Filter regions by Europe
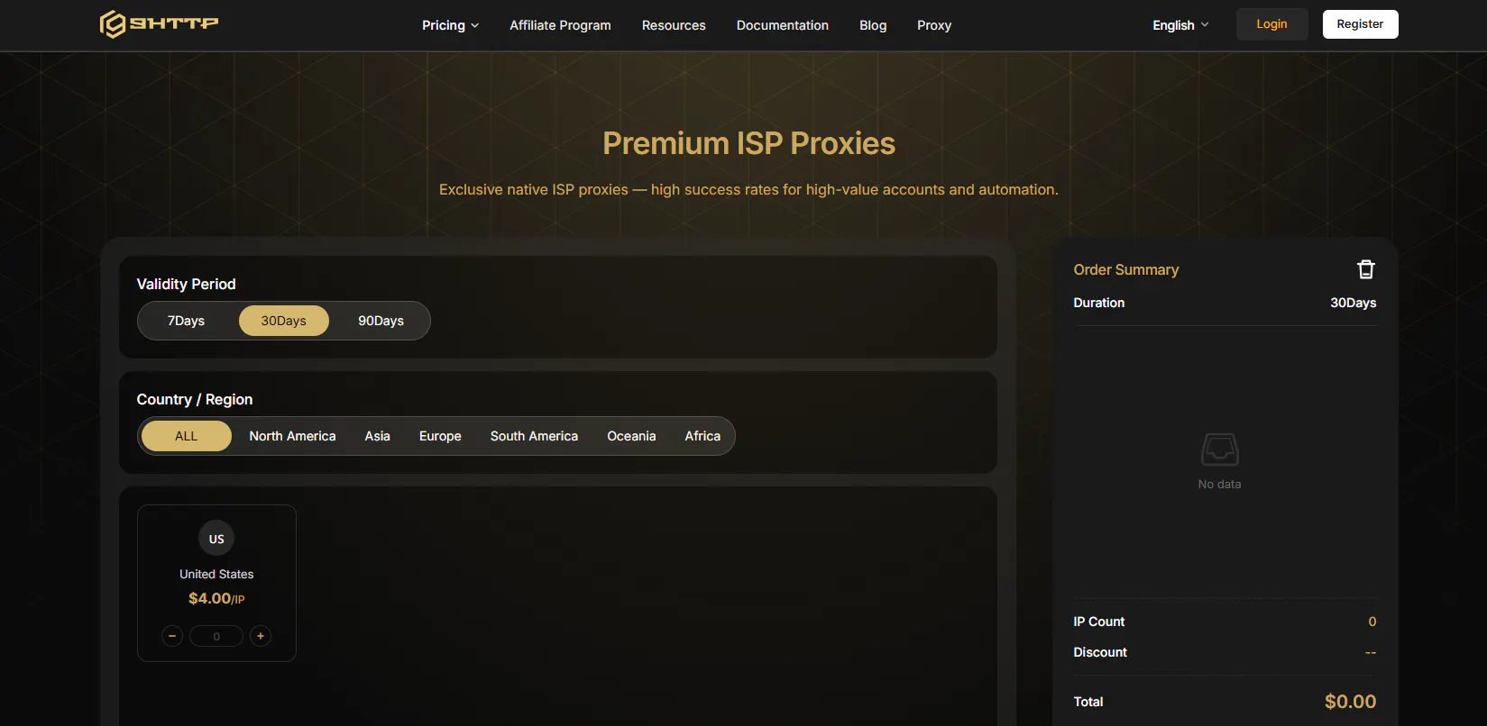The image size is (1487, 726). 440,436
